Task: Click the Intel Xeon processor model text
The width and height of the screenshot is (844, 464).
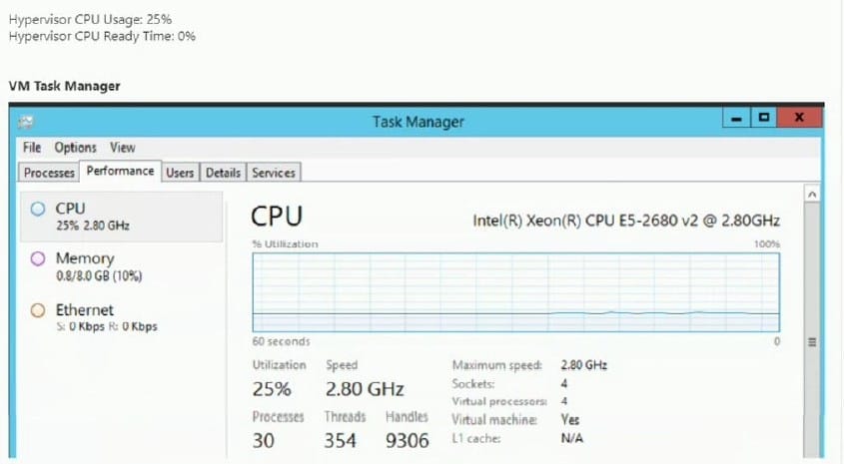Action: coord(626,221)
